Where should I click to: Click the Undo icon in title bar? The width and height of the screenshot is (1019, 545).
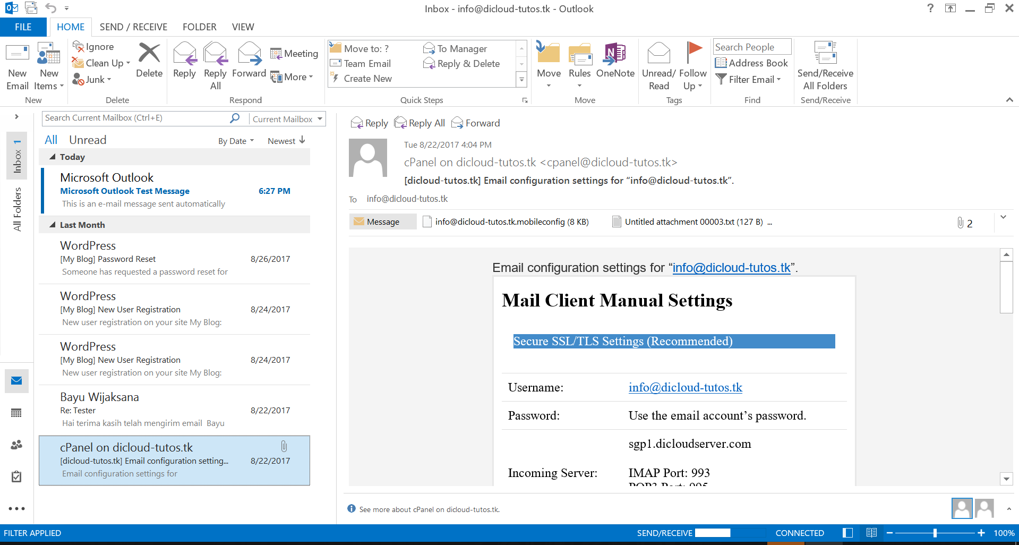[51, 8]
